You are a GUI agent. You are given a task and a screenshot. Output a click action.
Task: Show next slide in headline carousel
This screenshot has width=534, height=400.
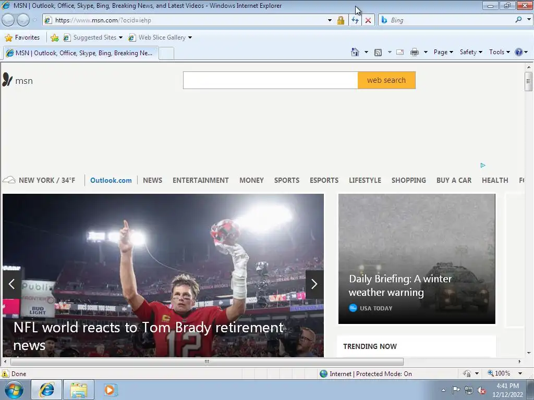[x=314, y=284]
